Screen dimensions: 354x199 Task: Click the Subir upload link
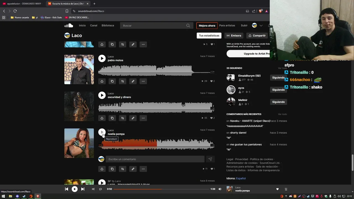click(x=244, y=25)
